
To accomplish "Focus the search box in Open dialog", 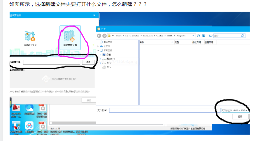I will coord(229,36).
